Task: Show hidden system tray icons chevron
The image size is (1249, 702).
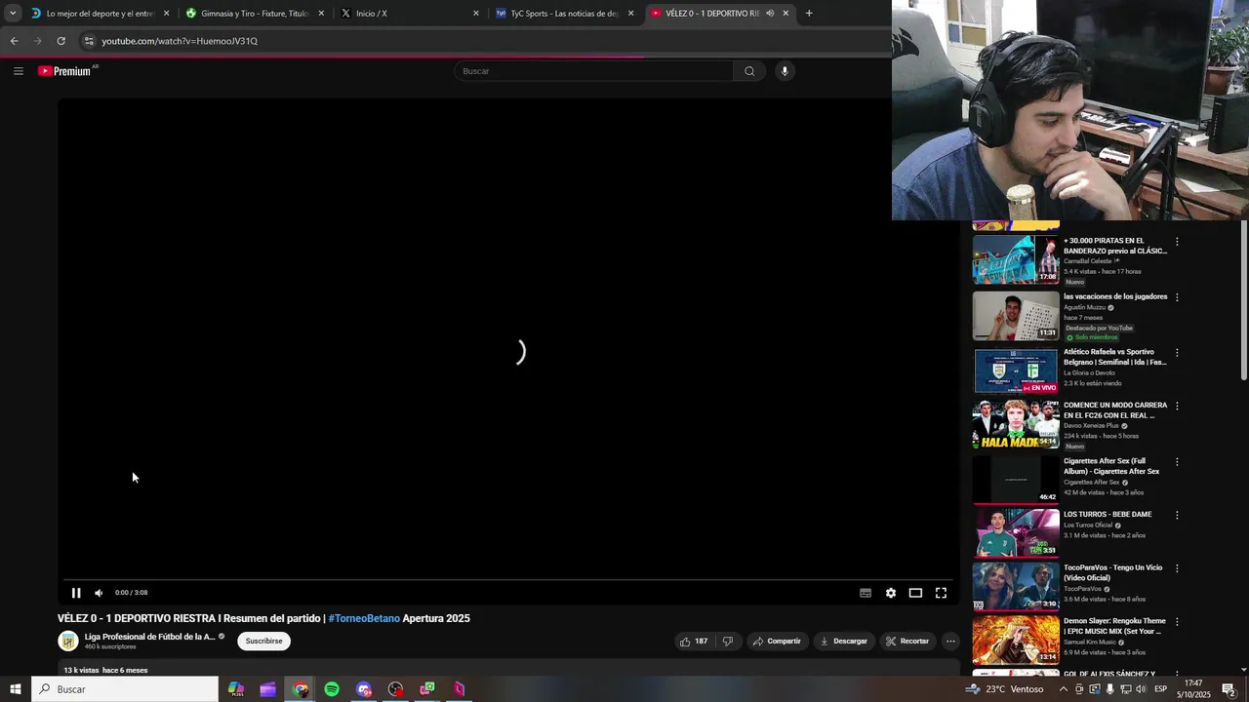Action: coord(1064,689)
